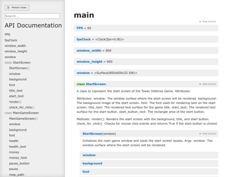Screen dimensions: 236x177
Task: Open title_text entry in sidebar
Action: [x=16, y=90]
